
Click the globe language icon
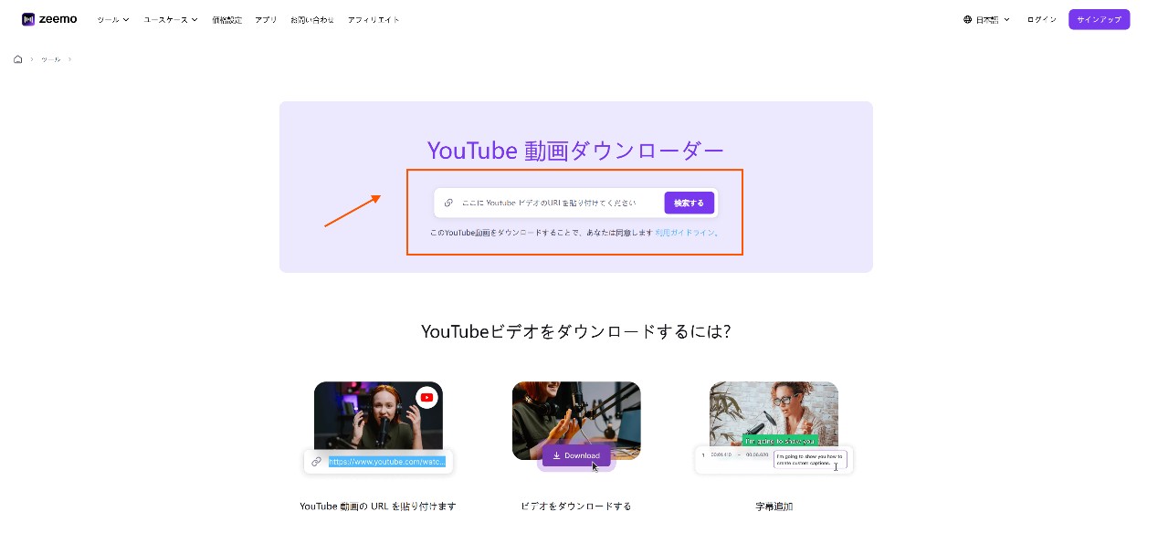(x=967, y=19)
